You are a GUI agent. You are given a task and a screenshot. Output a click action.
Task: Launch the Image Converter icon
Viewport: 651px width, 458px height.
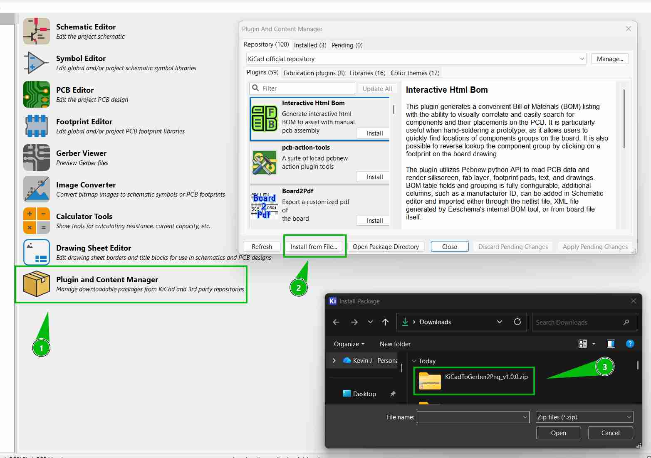click(37, 189)
